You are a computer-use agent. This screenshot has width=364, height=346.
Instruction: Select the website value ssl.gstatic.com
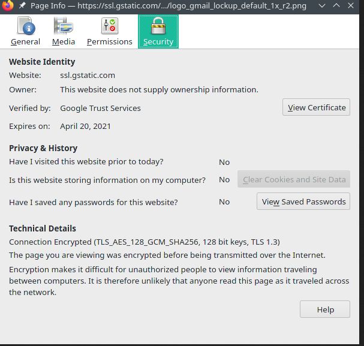[88, 76]
